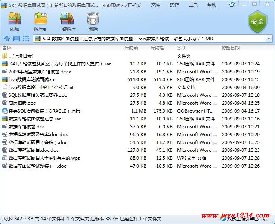
Task: Click the 一键解压 (One-click extract) icon
Action: coord(67,18)
